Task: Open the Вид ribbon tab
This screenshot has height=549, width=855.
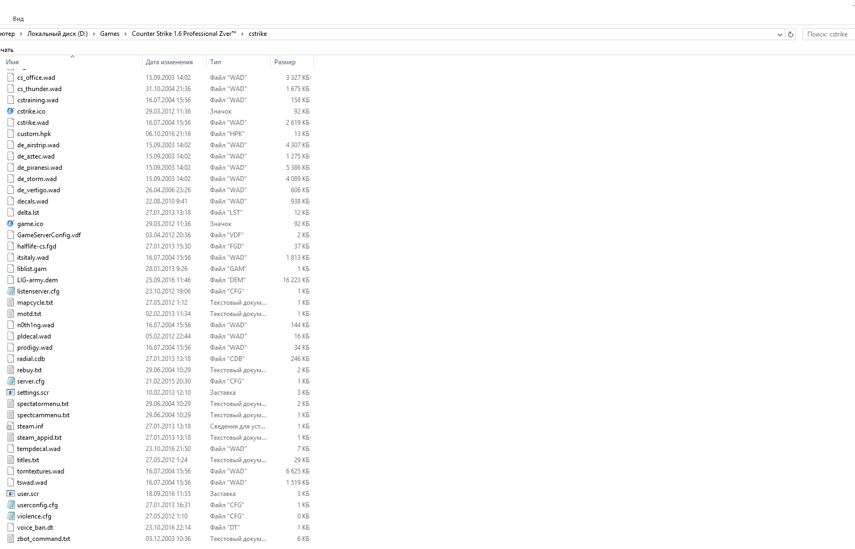Action: (18, 19)
